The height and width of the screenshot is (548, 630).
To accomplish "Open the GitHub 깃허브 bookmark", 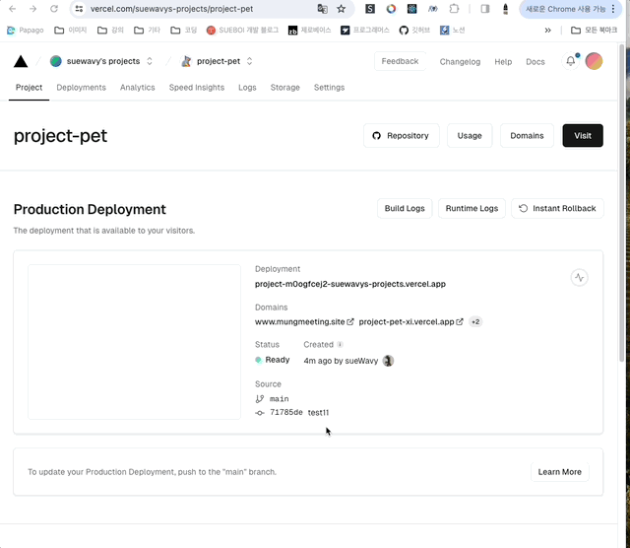I will pos(414,31).
